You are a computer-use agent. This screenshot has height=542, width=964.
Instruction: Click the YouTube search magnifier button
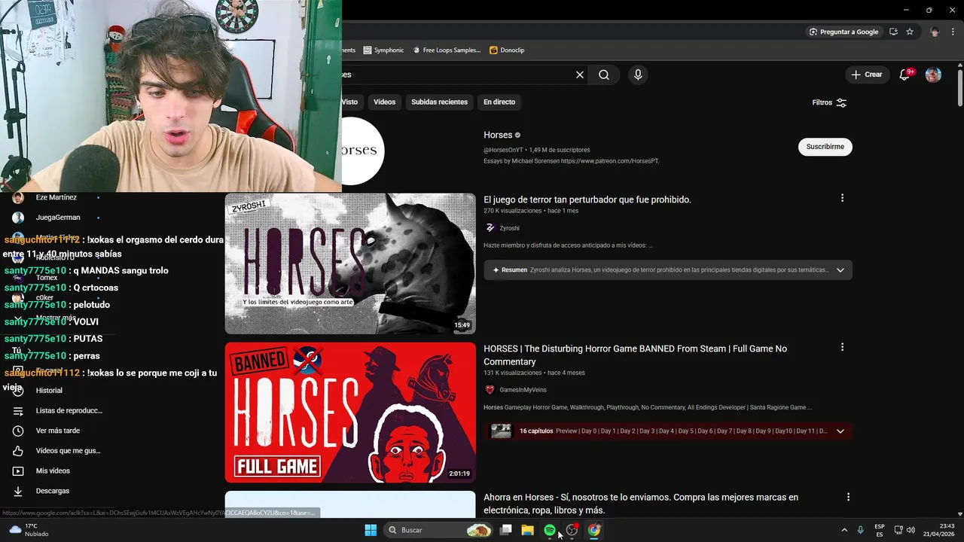click(604, 75)
